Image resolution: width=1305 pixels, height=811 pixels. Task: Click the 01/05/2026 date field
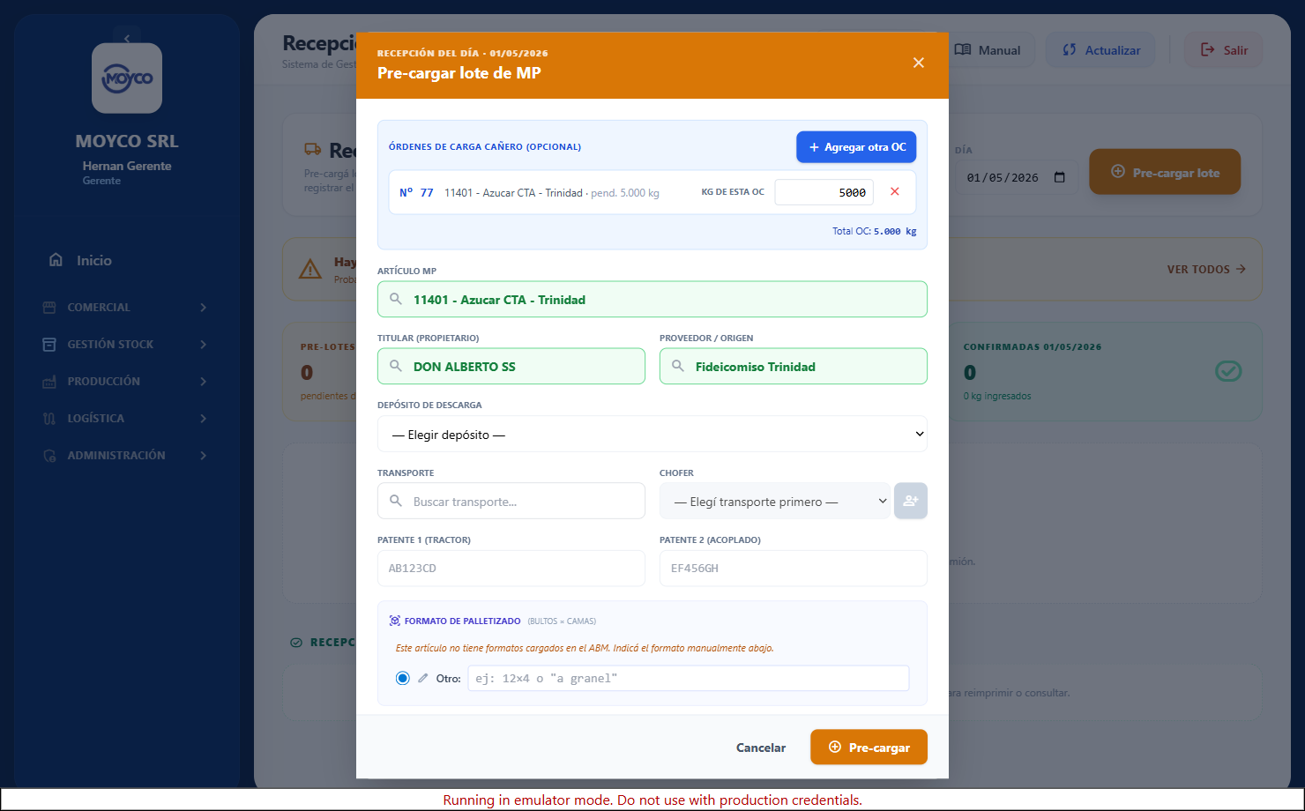pyautogui.click(x=1017, y=177)
